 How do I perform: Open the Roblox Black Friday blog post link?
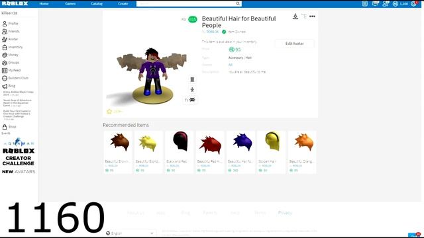coord(19,93)
